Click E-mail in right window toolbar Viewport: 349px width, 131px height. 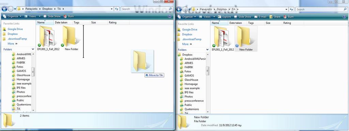[260, 17]
